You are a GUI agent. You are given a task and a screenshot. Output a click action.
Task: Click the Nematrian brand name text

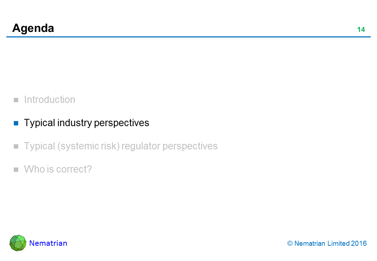click(48, 243)
